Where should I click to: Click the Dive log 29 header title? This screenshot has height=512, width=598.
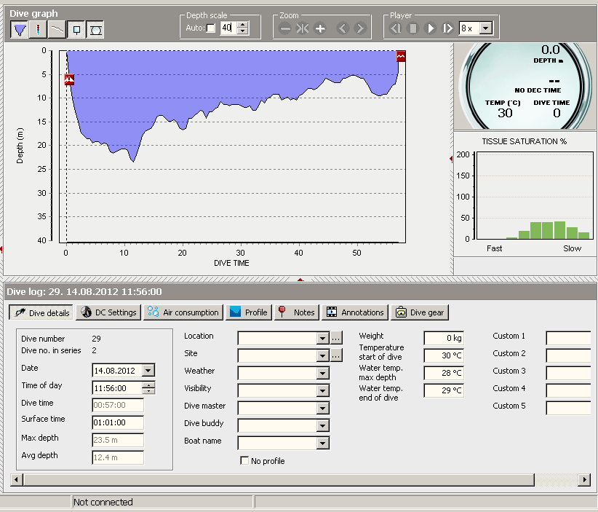(x=84, y=292)
